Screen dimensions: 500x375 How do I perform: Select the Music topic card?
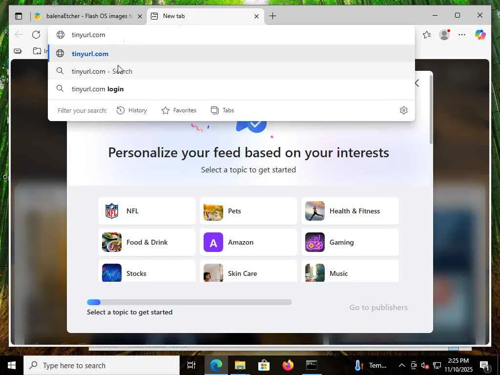[x=350, y=271]
